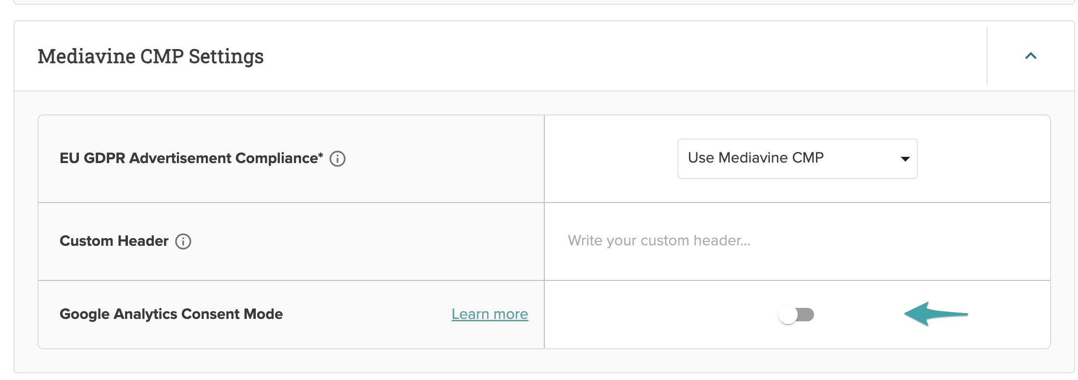Click the "Write your custom header..." placeholder

tap(659, 241)
